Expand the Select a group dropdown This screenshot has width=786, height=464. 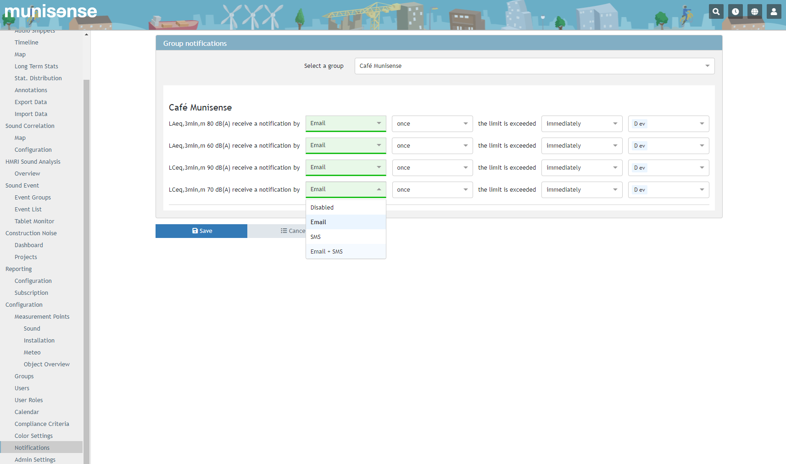[x=534, y=66]
